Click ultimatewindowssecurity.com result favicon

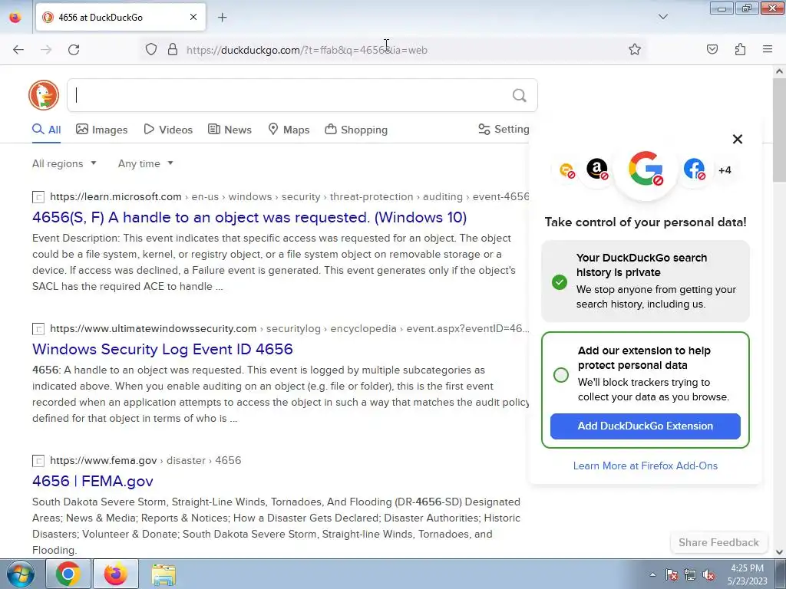[x=38, y=329]
